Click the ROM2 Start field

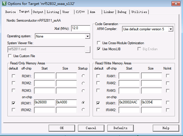point(45,83)
